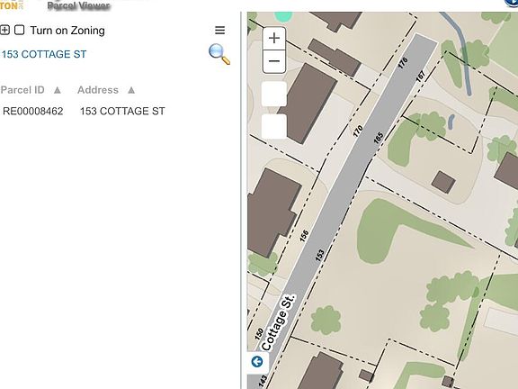This screenshot has width=518, height=389.
Task: Zoom in on the map
Action: pyautogui.click(x=274, y=39)
